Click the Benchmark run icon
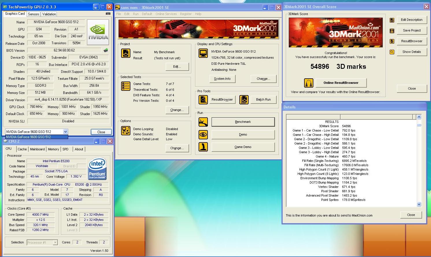 203,122
